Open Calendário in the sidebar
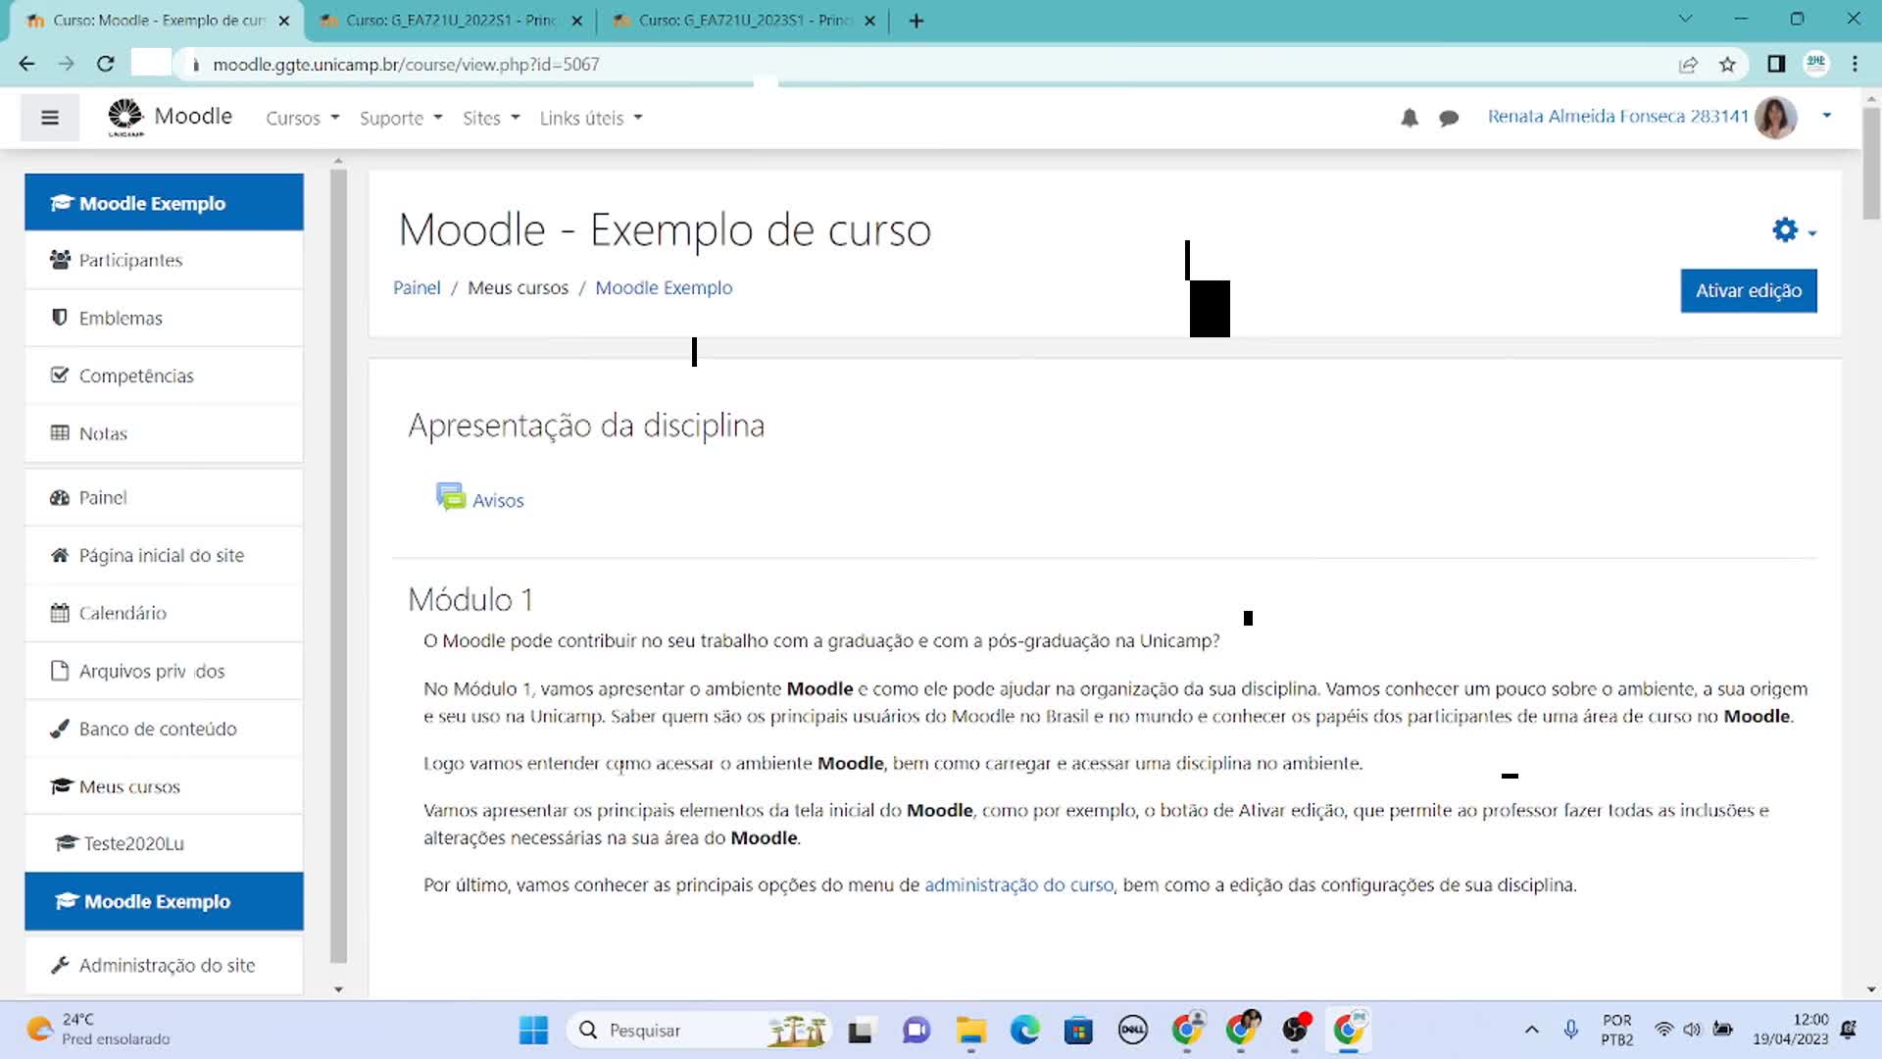 click(x=164, y=613)
